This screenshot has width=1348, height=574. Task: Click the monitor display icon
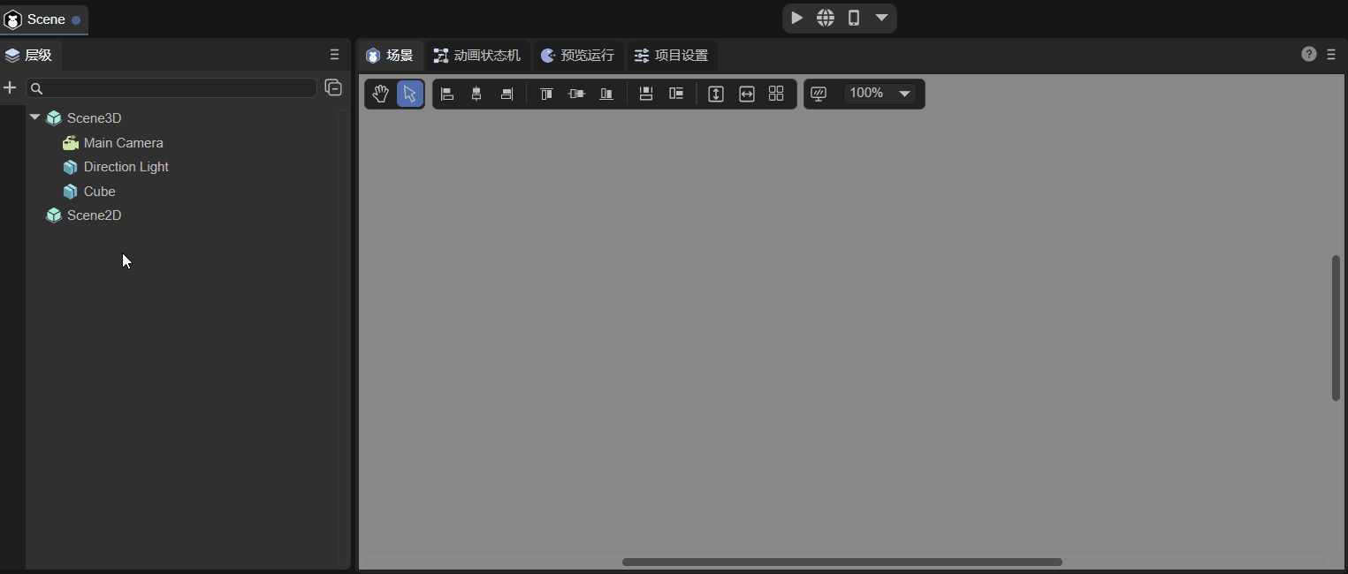click(819, 94)
